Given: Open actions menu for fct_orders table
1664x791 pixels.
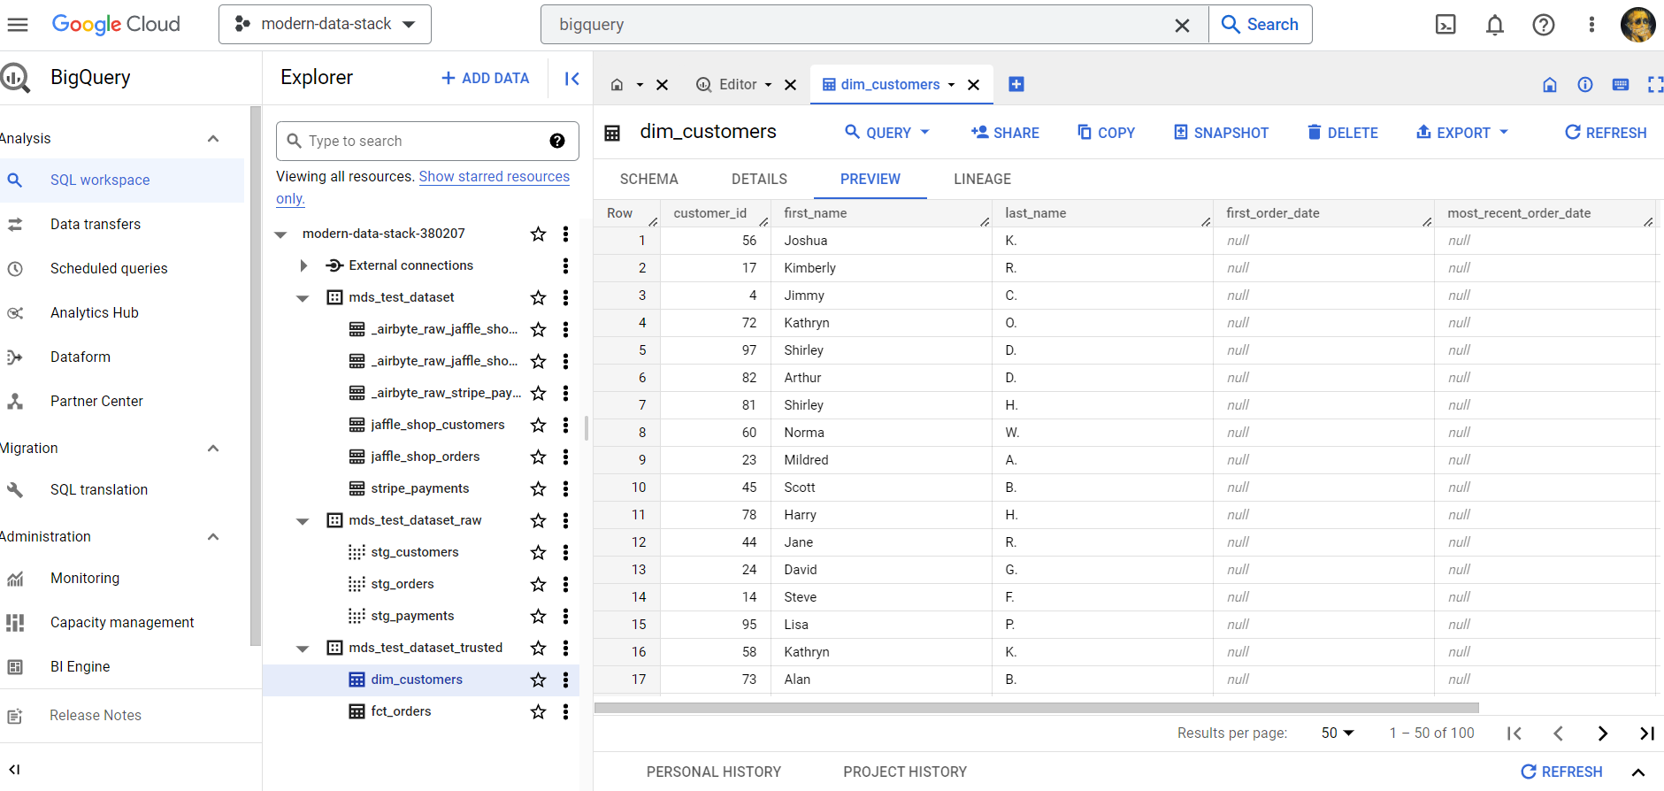Looking at the screenshot, I should 565,711.
